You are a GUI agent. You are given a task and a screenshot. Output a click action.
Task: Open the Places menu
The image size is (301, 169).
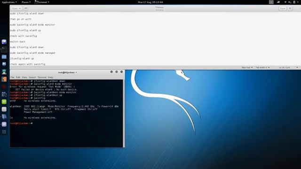[x=26, y=2]
